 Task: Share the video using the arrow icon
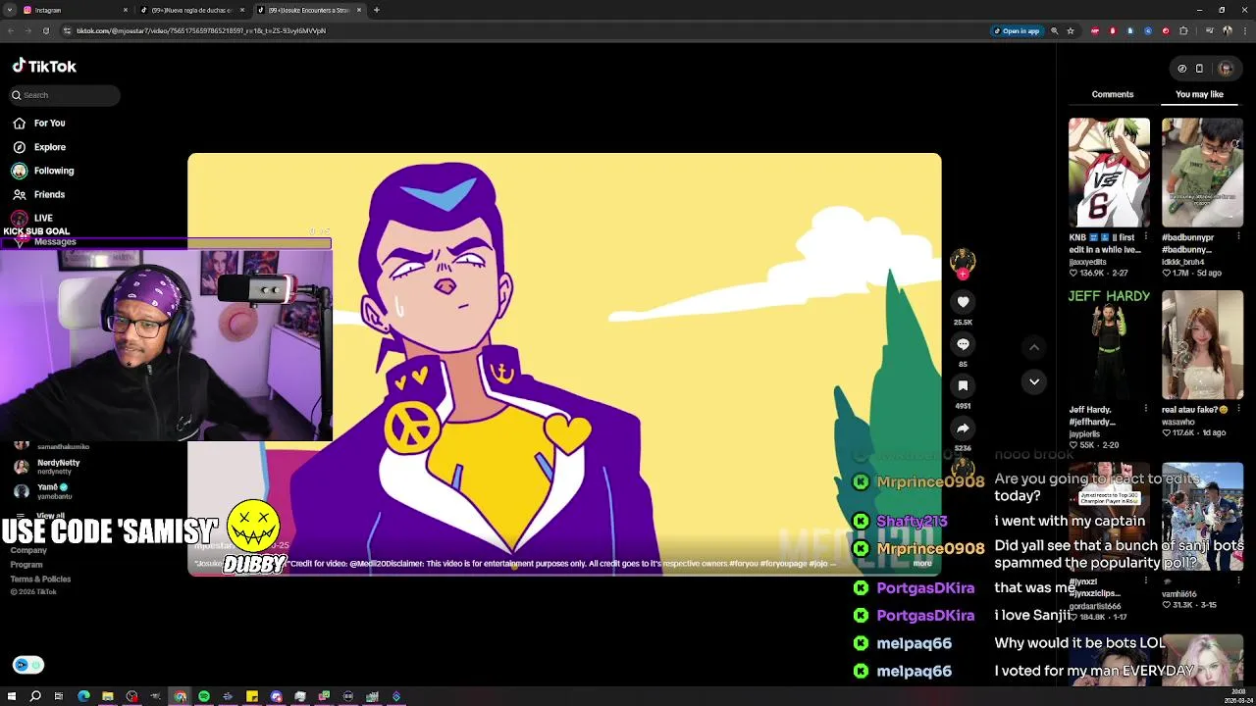[x=963, y=429]
